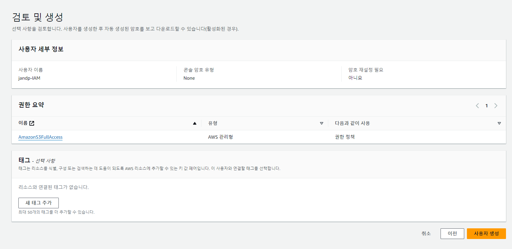The image size is (512, 249).
Task: Click the 태그 - 선택 사항 heading
Action: click(37, 160)
